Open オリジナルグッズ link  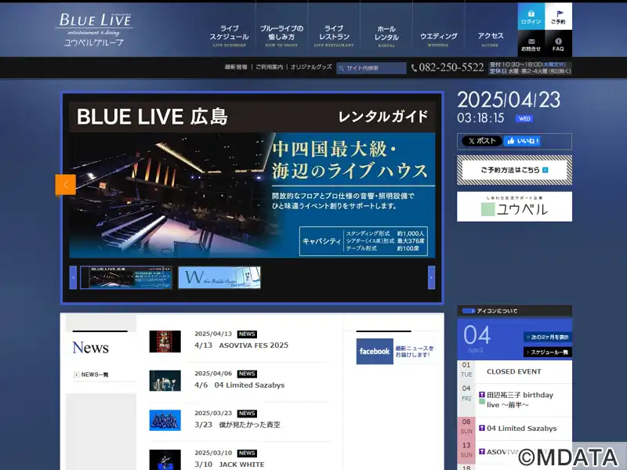pyautogui.click(x=311, y=67)
